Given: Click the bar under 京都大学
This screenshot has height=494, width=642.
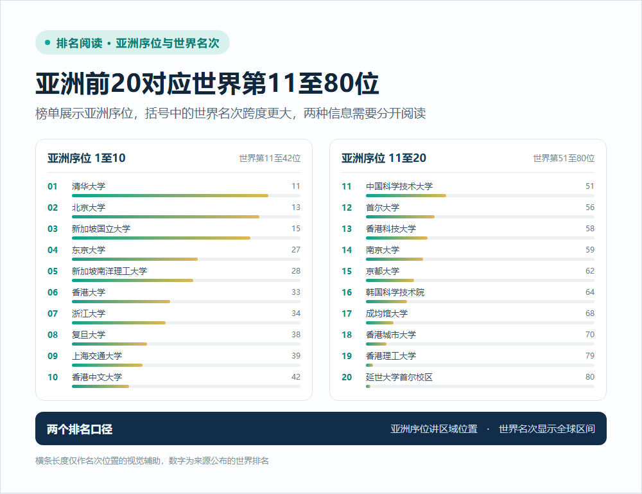Looking at the screenshot, I should pos(480,281).
